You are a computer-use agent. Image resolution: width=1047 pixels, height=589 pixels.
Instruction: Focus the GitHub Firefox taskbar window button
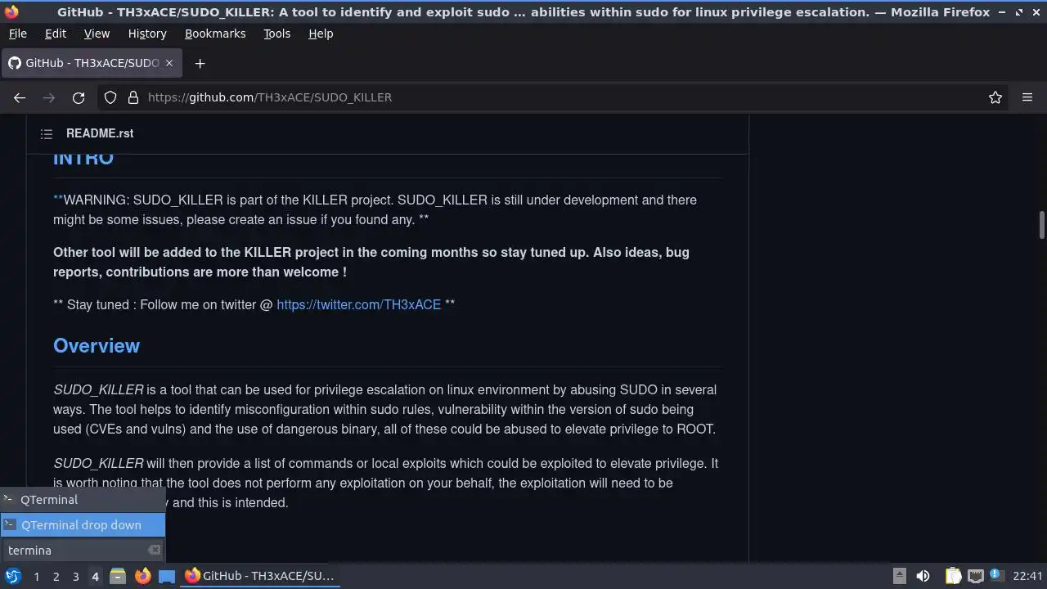click(260, 576)
